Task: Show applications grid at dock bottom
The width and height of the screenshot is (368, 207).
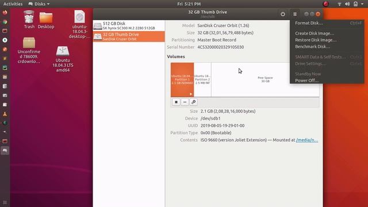Action: click(x=5, y=202)
